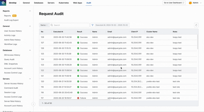Open the Name search-field dropdown
204x112 pixels.
click(44, 25)
